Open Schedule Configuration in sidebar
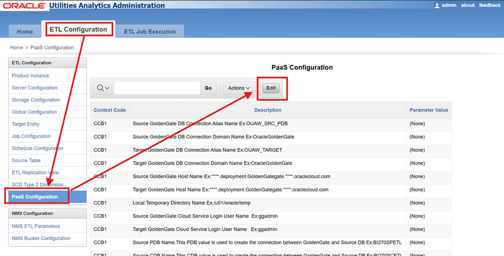Screen dimensions: 504x256 (37, 148)
